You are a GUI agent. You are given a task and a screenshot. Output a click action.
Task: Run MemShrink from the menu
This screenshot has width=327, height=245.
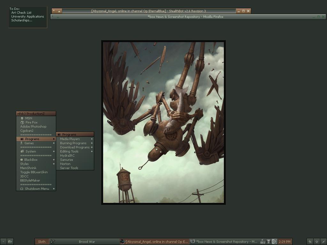(x=28, y=168)
